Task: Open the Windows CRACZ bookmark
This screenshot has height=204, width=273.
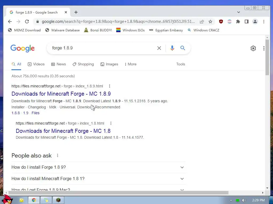Action: pyautogui.click(x=203, y=30)
